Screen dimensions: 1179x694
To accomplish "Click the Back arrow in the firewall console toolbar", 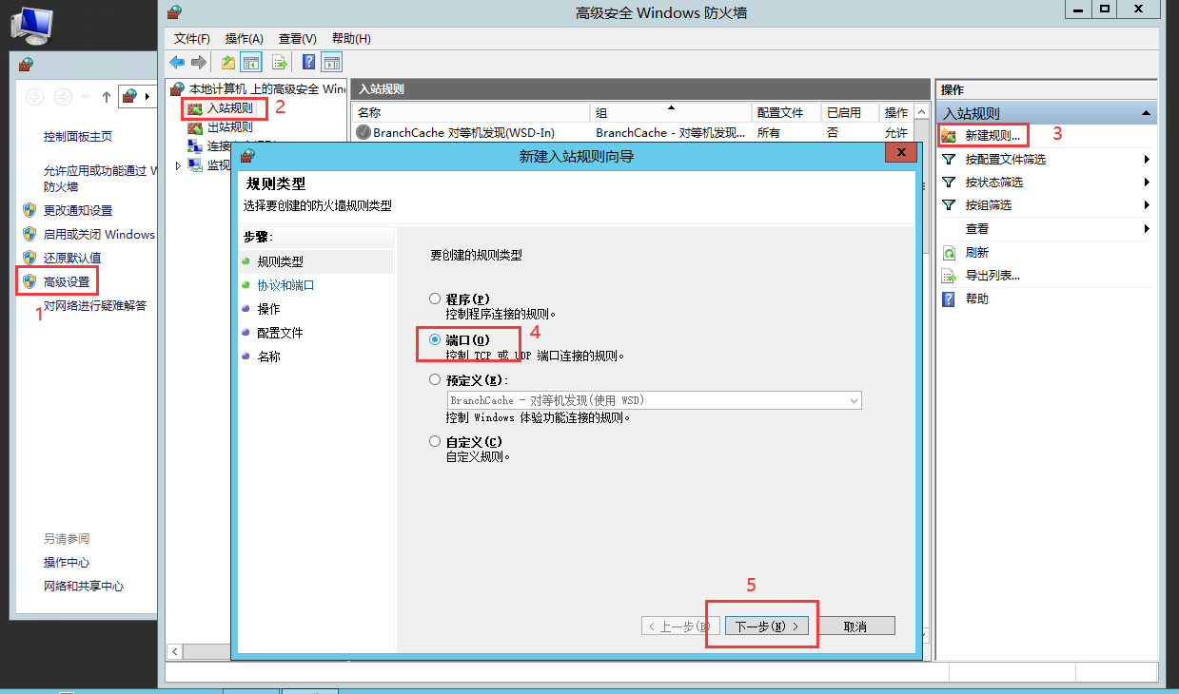I will [x=177, y=63].
